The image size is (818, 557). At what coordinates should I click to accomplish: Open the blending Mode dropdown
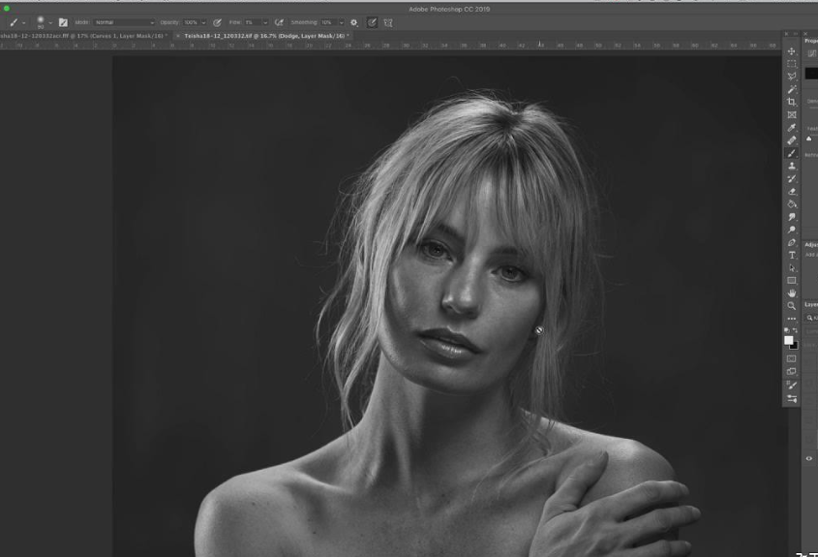(124, 21)
